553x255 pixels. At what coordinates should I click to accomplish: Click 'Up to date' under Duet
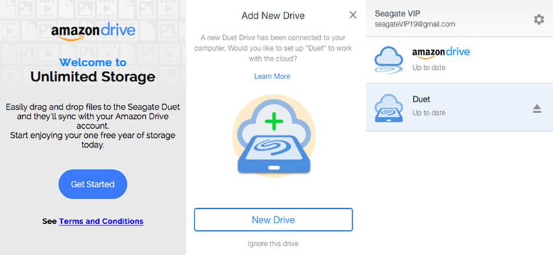coord(429,113)
